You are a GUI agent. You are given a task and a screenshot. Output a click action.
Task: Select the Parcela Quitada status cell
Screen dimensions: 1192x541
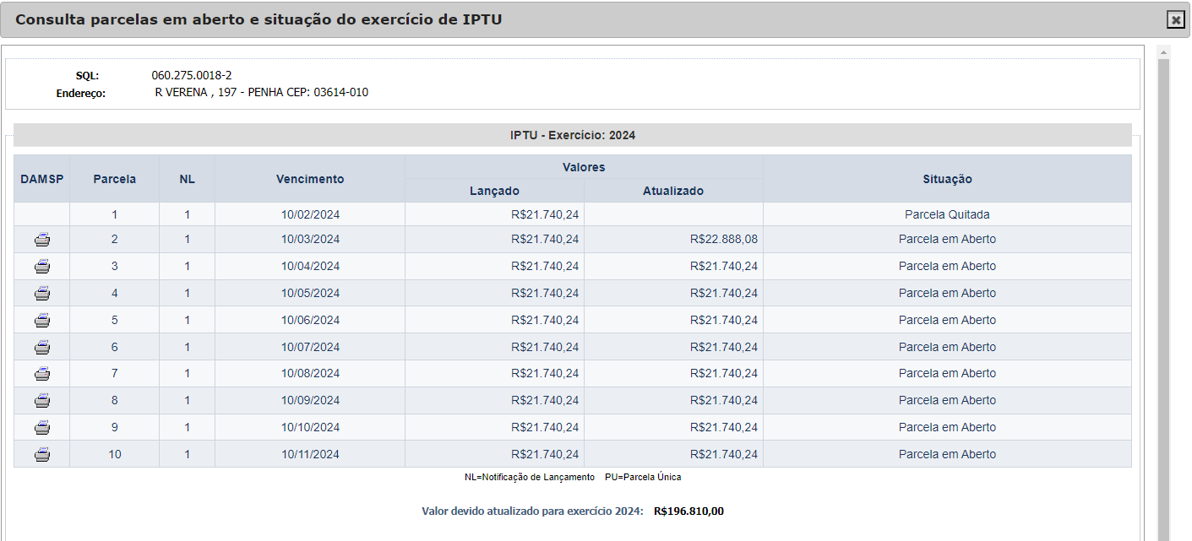pos(947,214)
